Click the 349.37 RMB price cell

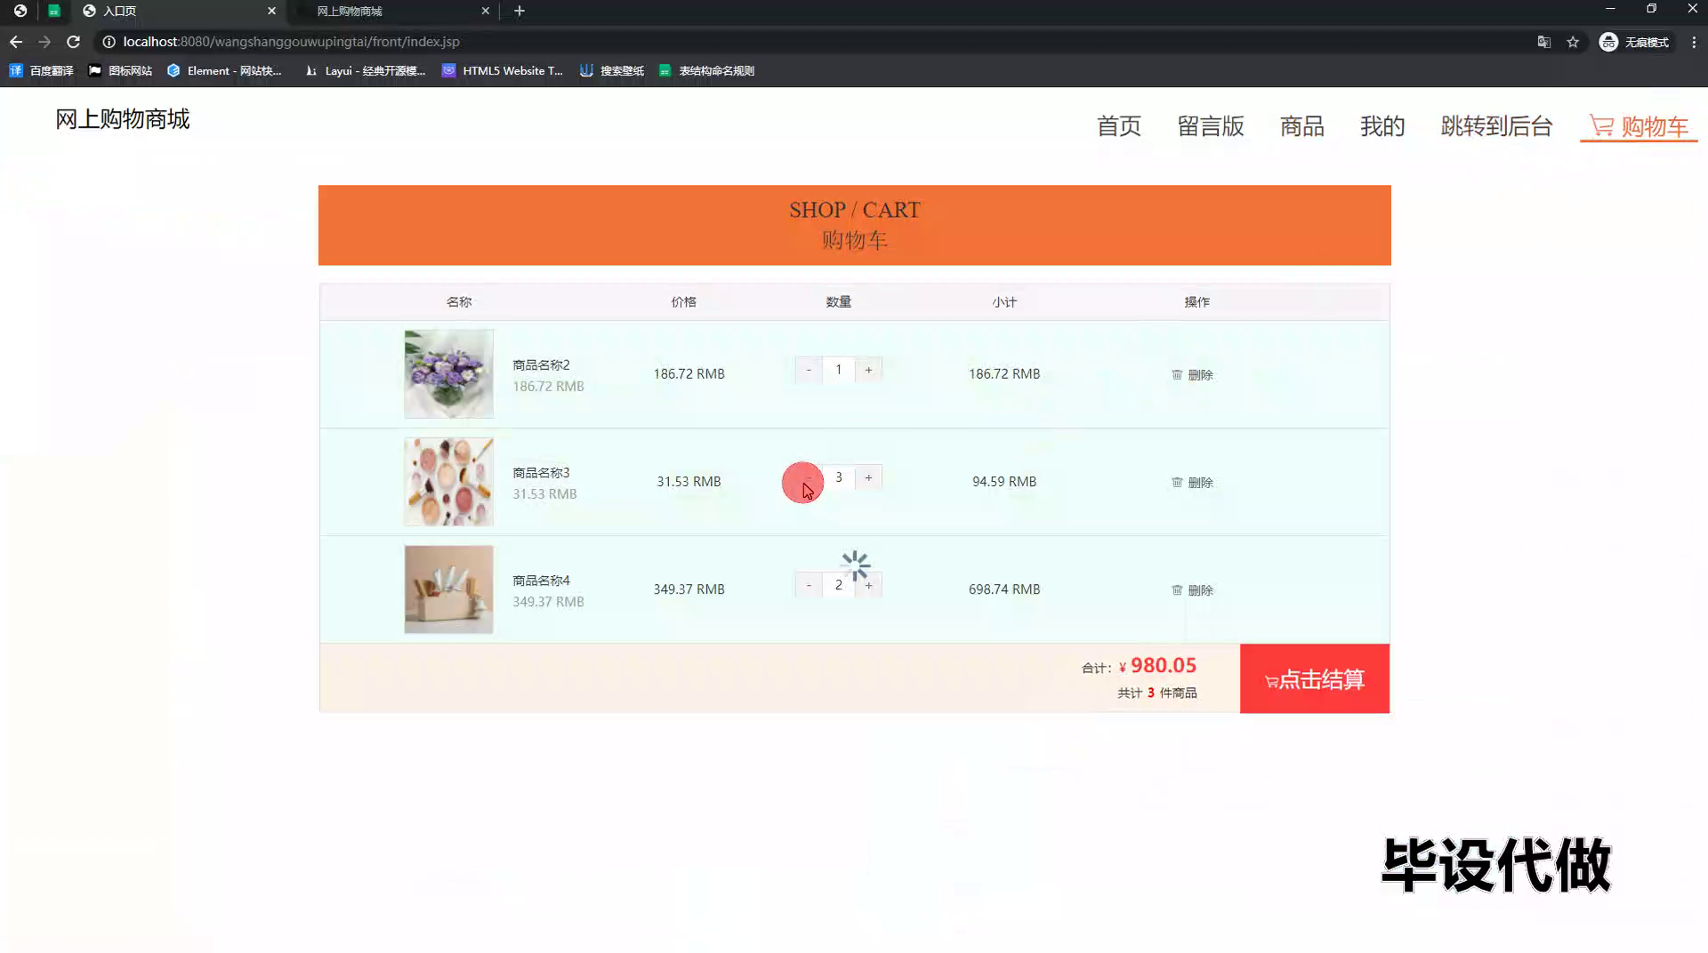[689, 589]
